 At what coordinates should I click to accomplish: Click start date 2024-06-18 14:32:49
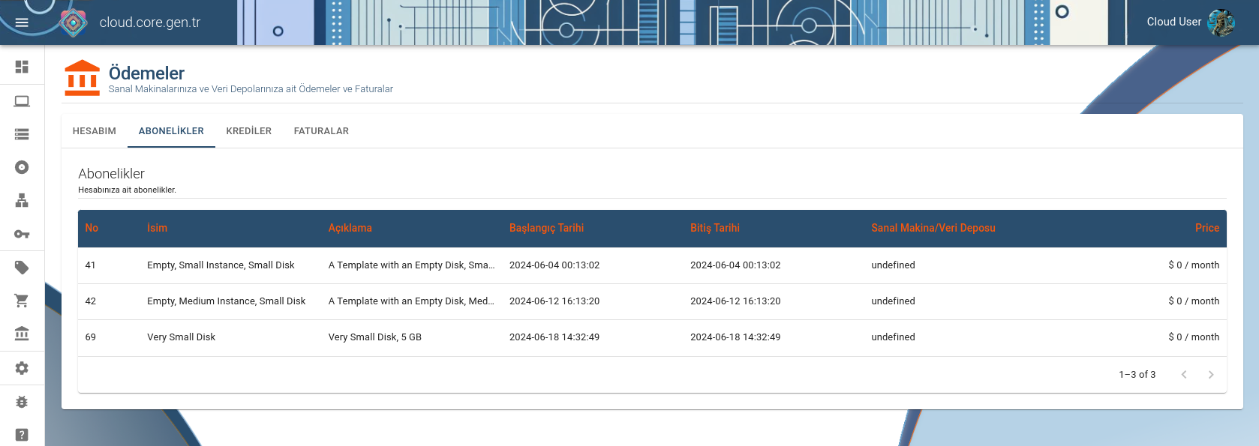point(554,337)
